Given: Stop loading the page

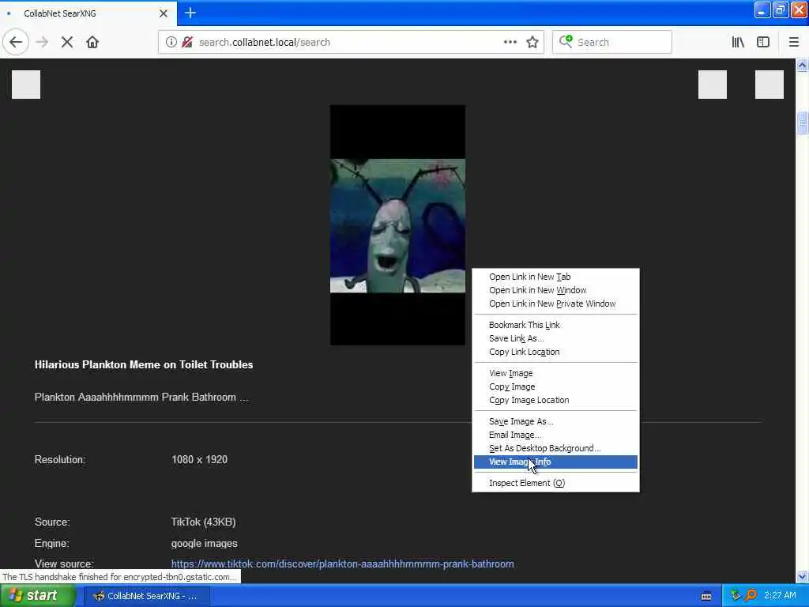Looking at the screenshot, I should tap(67, 43).
